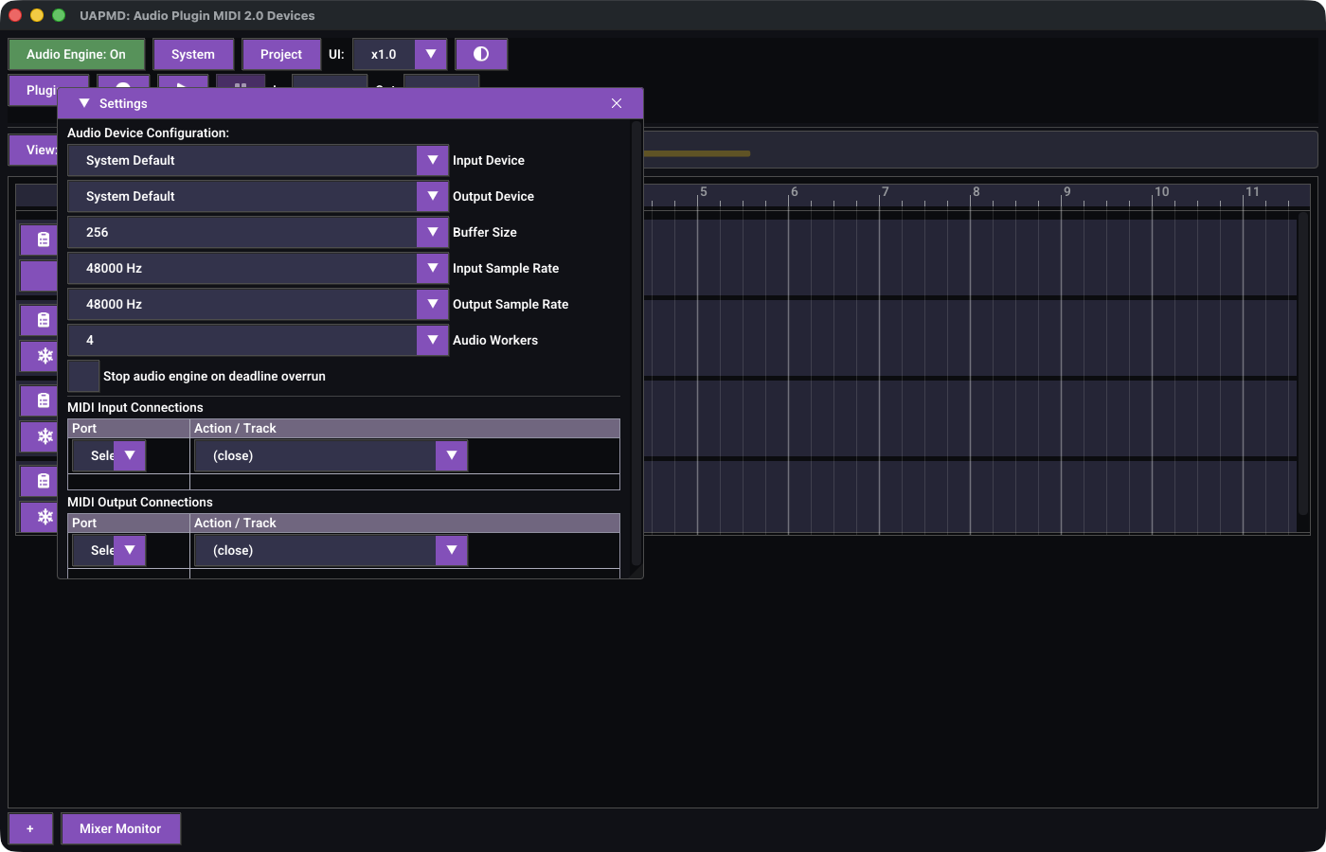Viewport: 1326px width, 852px height.
Task: Enable Stop audio engine on deadline overrun
Action: click(x=83, y=376)
